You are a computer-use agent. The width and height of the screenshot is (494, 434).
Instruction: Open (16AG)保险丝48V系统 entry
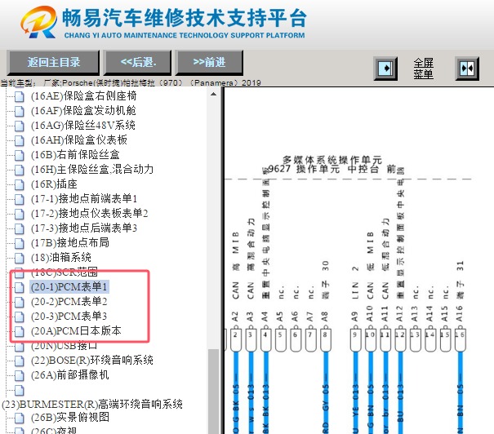click(83, 126)
